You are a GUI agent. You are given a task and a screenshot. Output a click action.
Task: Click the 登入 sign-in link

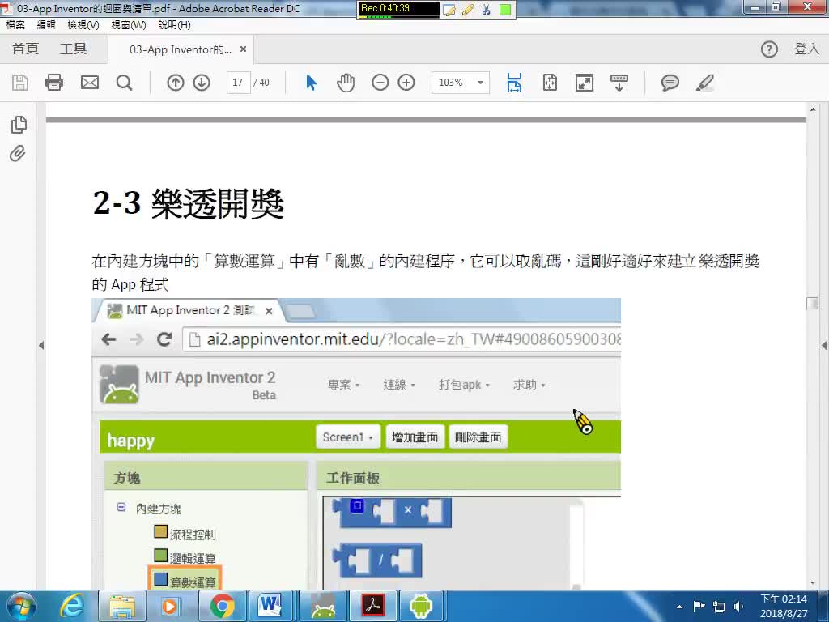[x=807, y=49]
